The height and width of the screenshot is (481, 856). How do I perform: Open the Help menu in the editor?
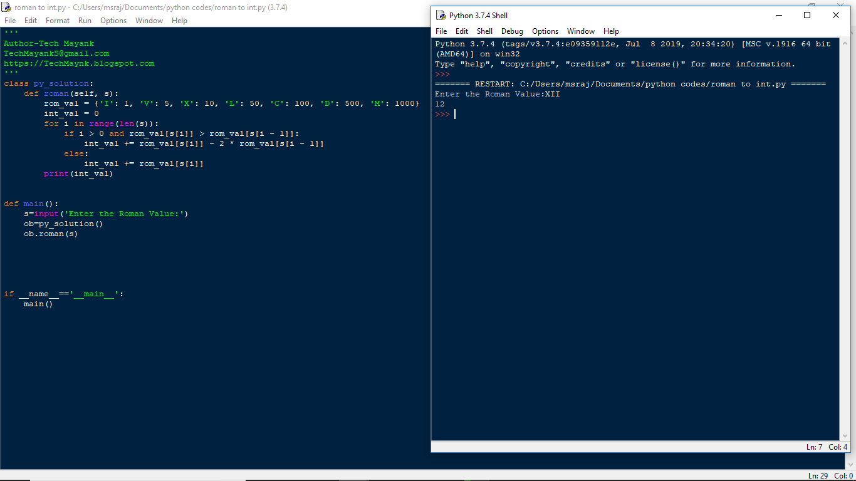[x=179, y=21]
